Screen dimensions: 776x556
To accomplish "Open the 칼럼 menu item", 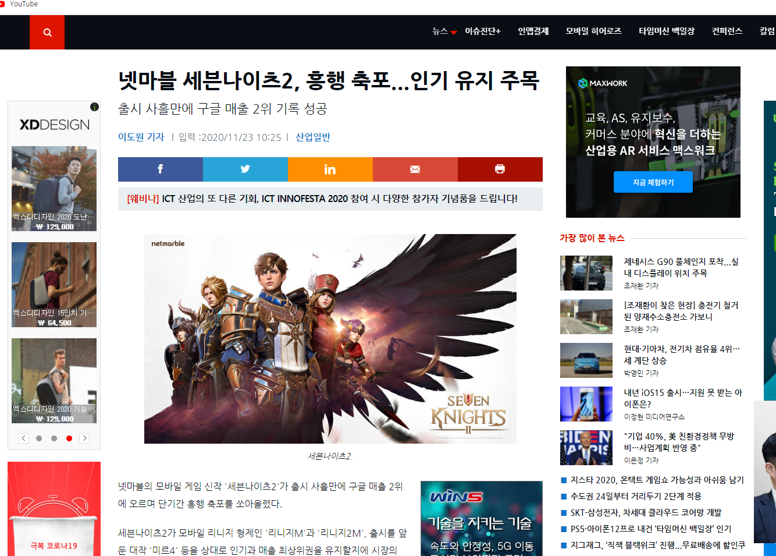I will click(x=767, y=31).
